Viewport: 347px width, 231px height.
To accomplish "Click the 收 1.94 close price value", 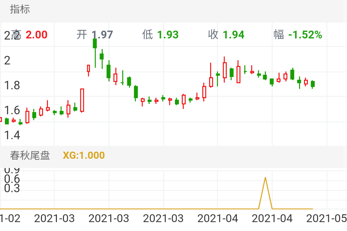I will pos(226,35).
